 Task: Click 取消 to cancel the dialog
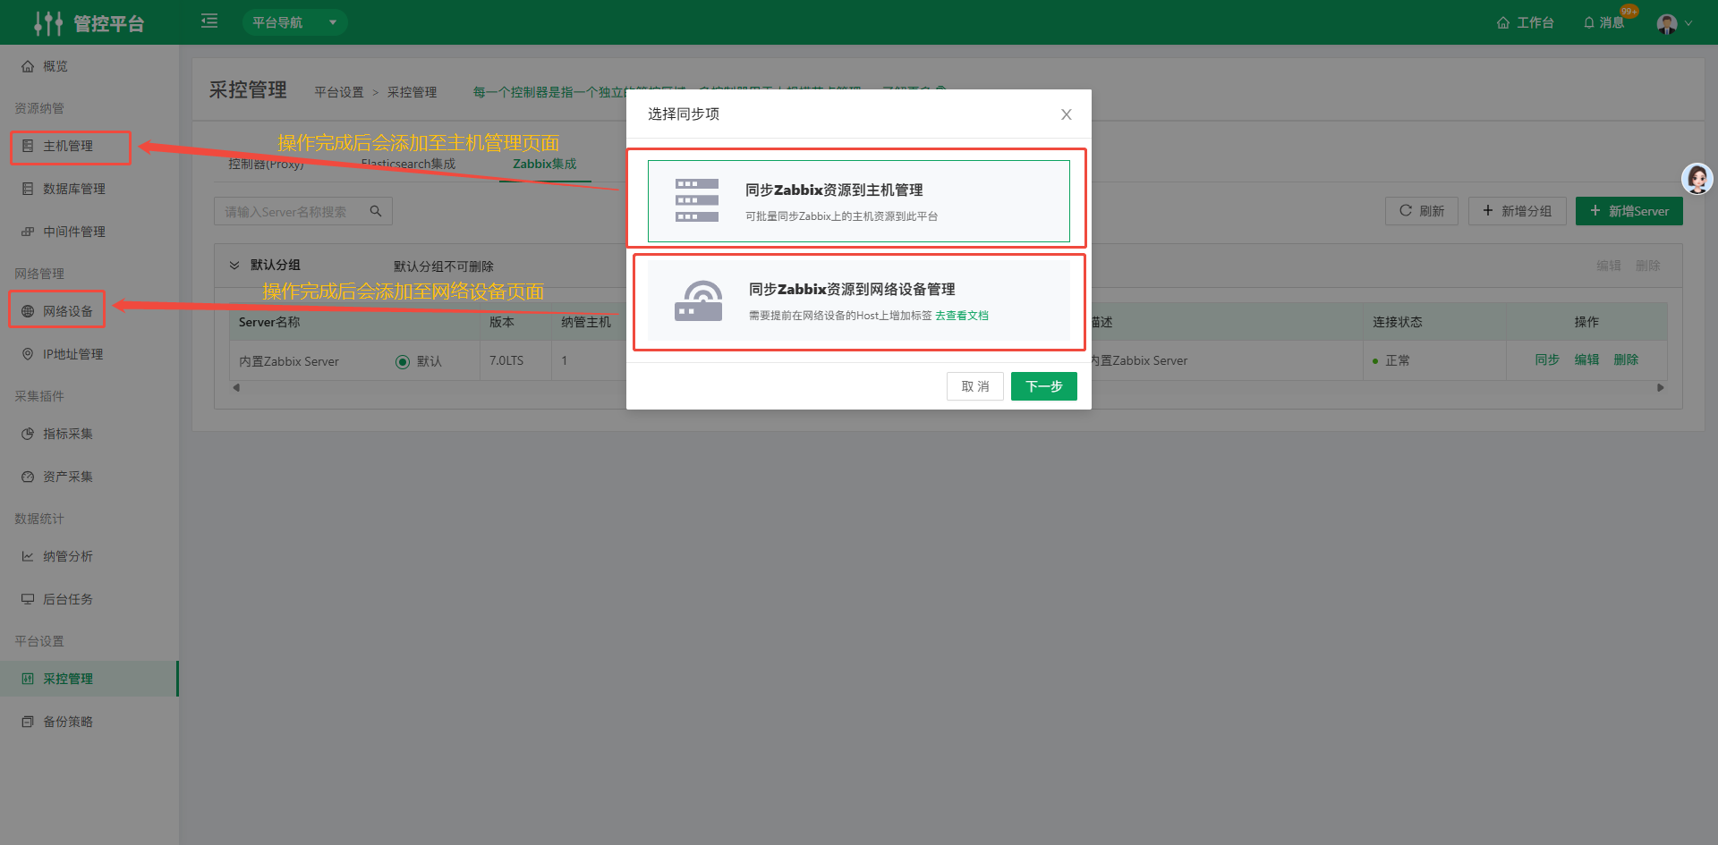point(974,386)
